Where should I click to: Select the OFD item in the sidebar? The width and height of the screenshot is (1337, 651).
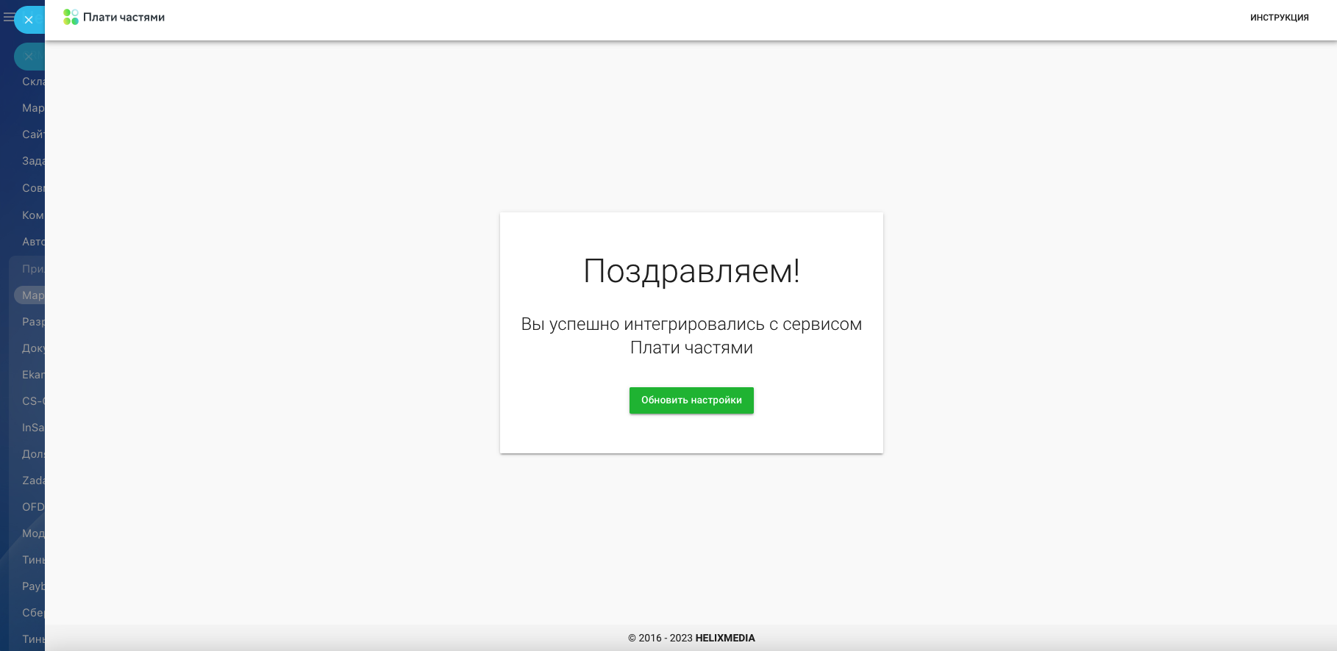[33, 507]
